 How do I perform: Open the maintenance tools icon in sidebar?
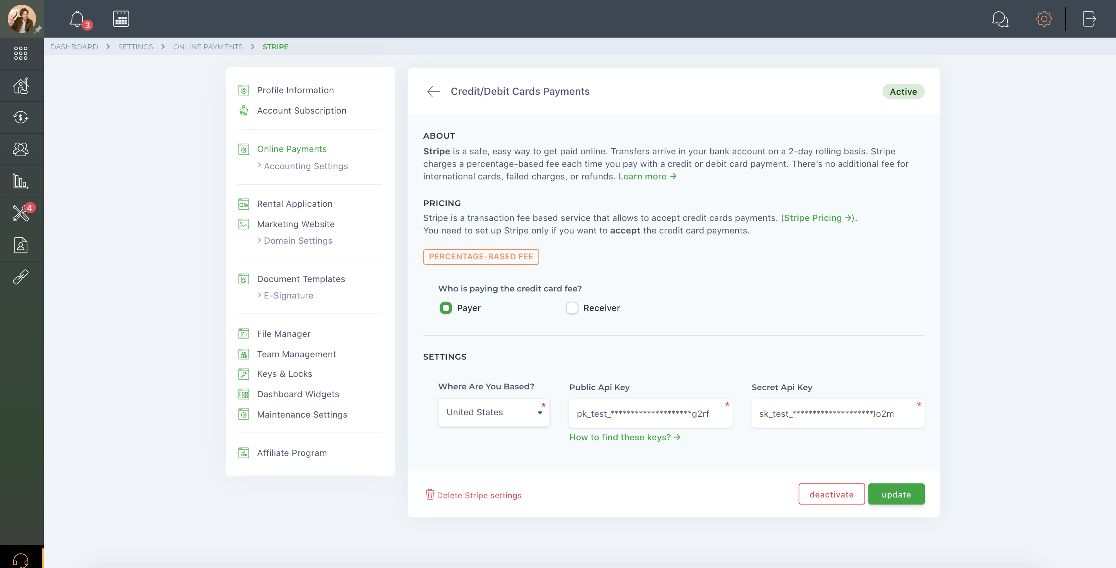pos(21,213)
